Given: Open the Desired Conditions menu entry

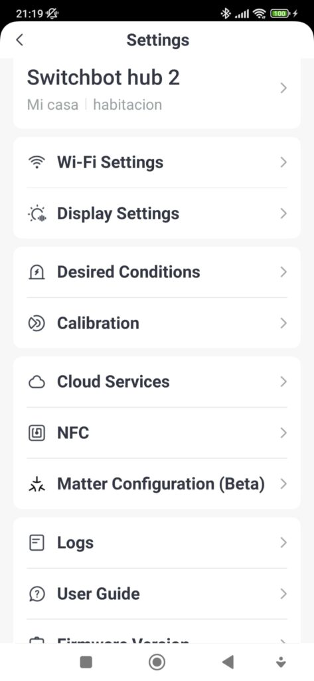Looking at the screenshot, I should pos(157,272).
